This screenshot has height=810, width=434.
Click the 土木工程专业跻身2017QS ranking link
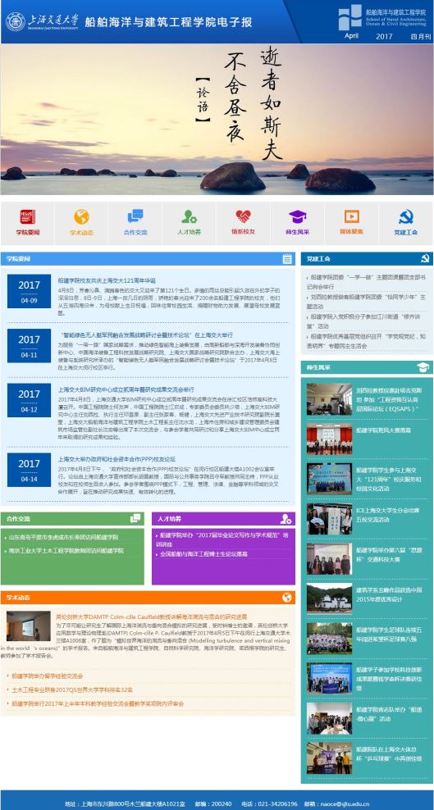tap(72, 689)
